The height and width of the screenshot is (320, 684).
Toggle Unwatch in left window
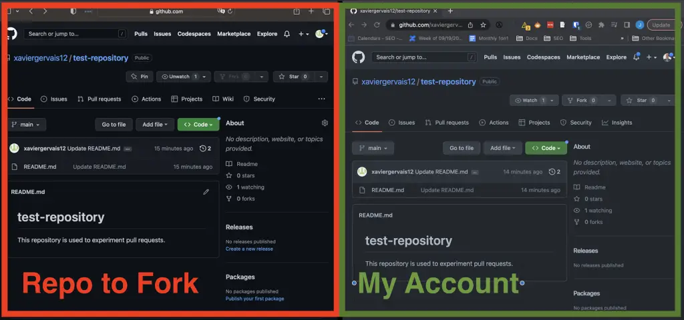[179, 77]
